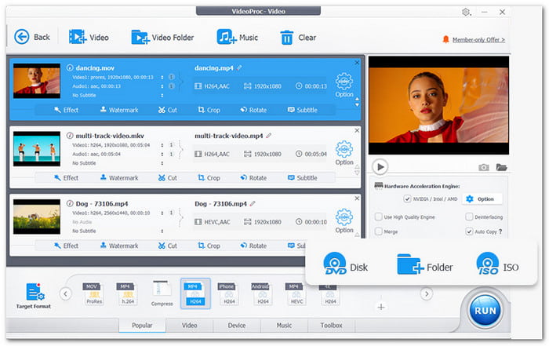Crop the multi-track-video.mkv video
Image resolution: width=549 pixels, height=346 pixels.
(x=209, y=178)
